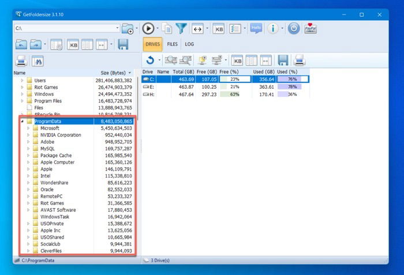
Task: Click the blue power button icon
Action: click(x=294, y=28)
